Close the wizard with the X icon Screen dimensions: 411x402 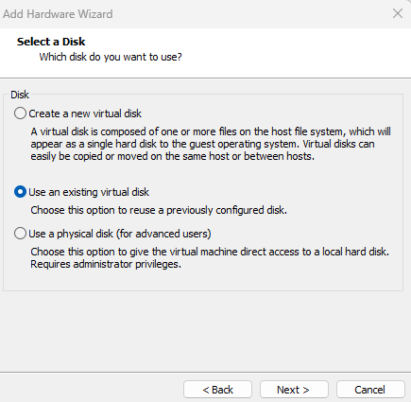coord(398,13)
